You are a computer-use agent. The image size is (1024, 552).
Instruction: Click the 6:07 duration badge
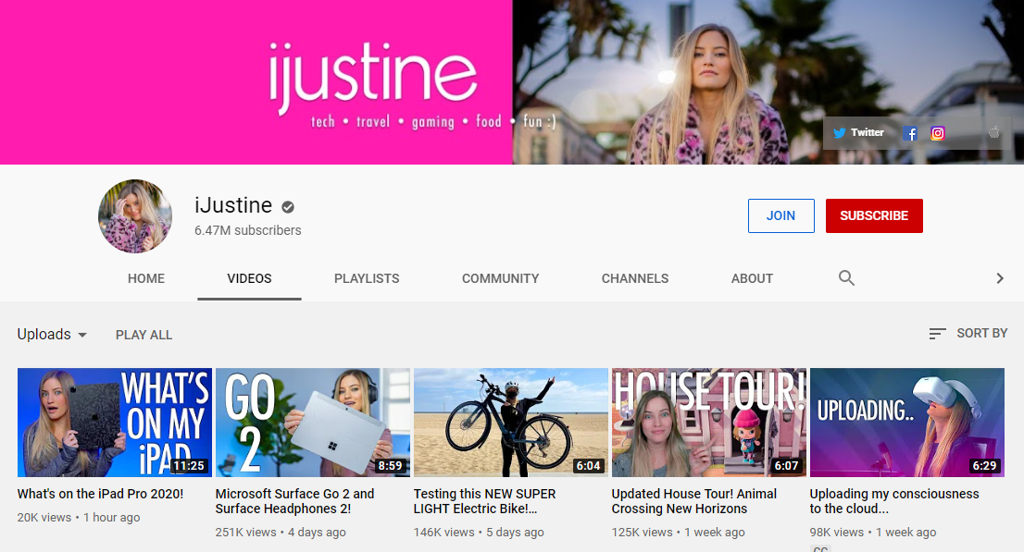tap(786, 466)
